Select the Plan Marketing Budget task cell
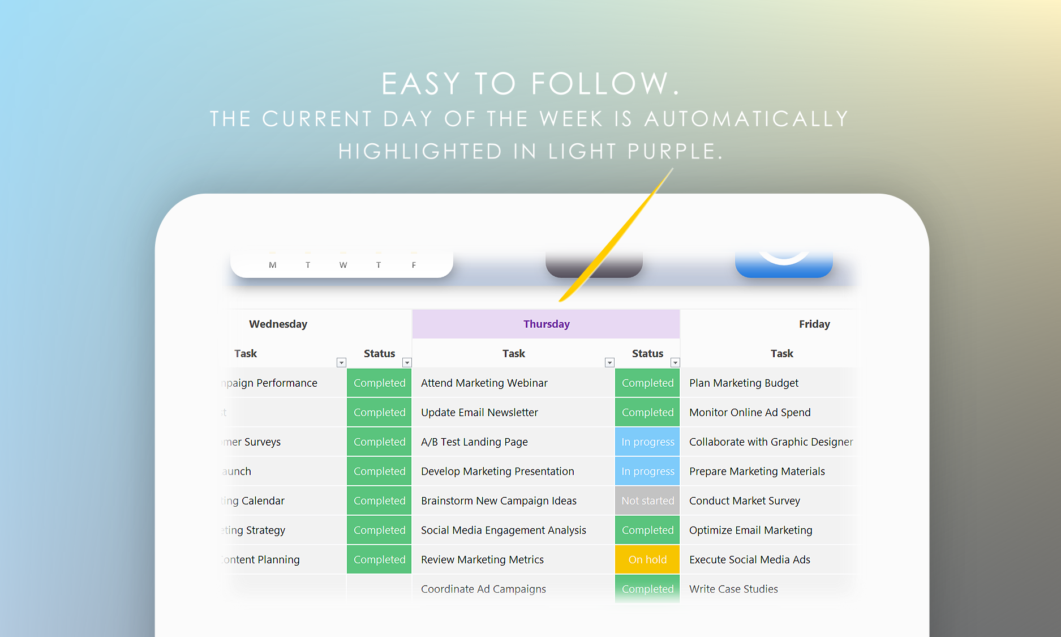This screenshot has height=637, width=1061. [x=744, y=383]
